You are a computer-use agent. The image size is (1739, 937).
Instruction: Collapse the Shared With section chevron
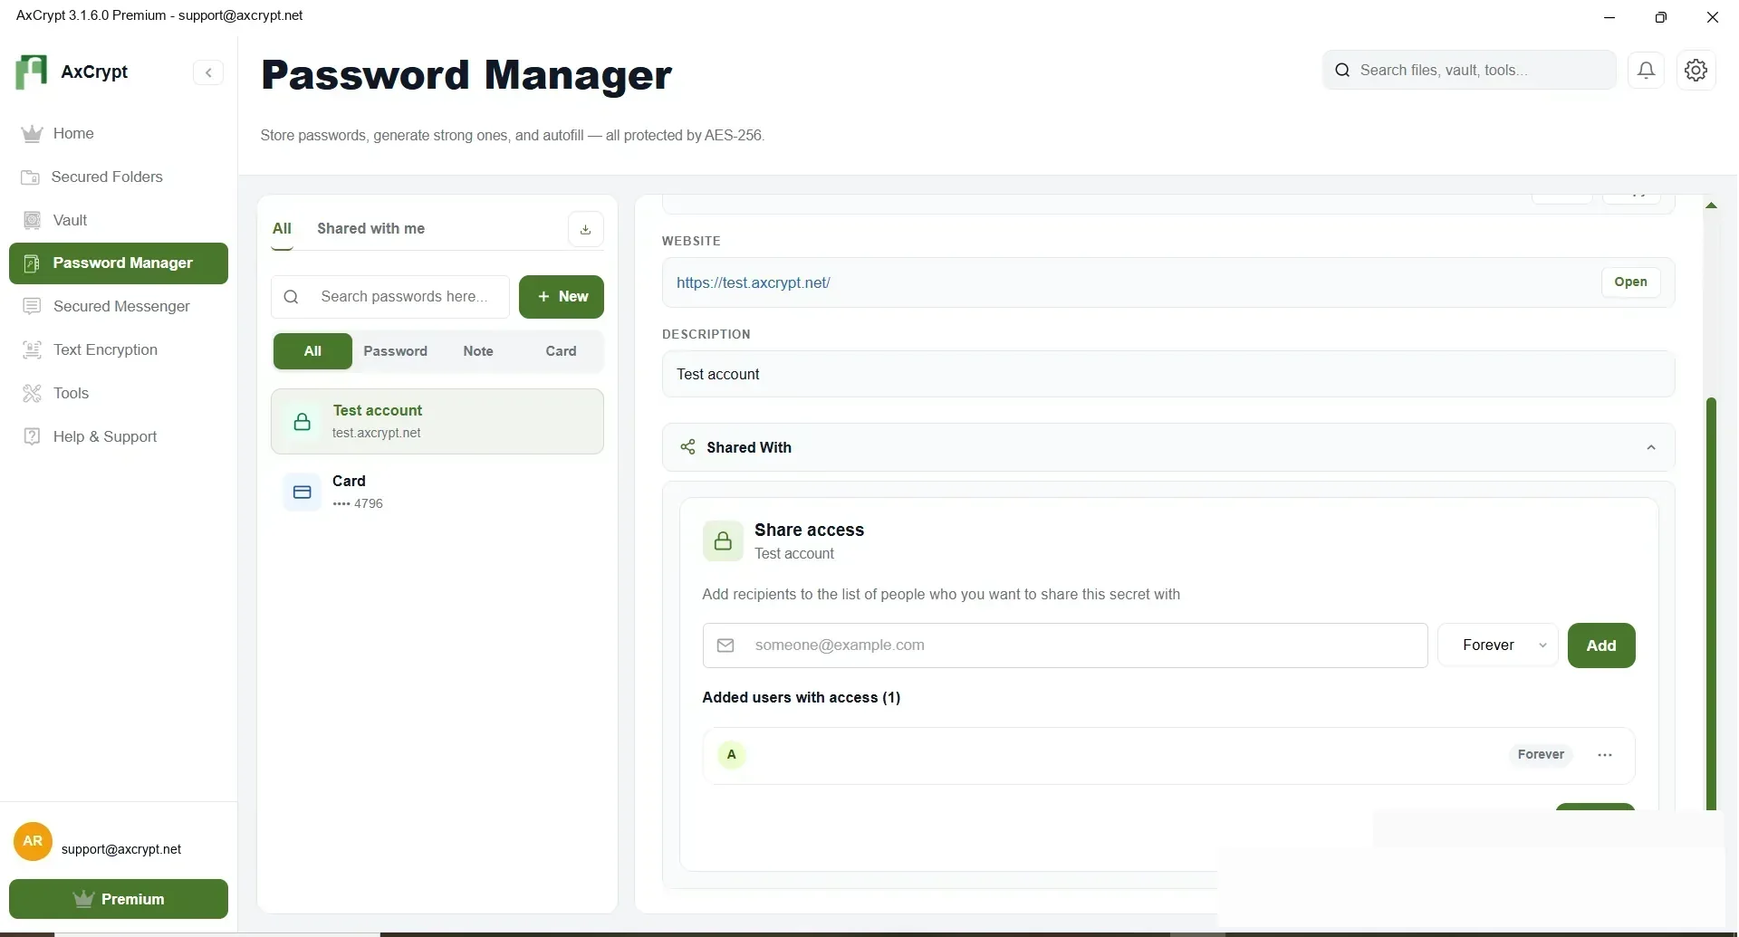[1651, 448]
